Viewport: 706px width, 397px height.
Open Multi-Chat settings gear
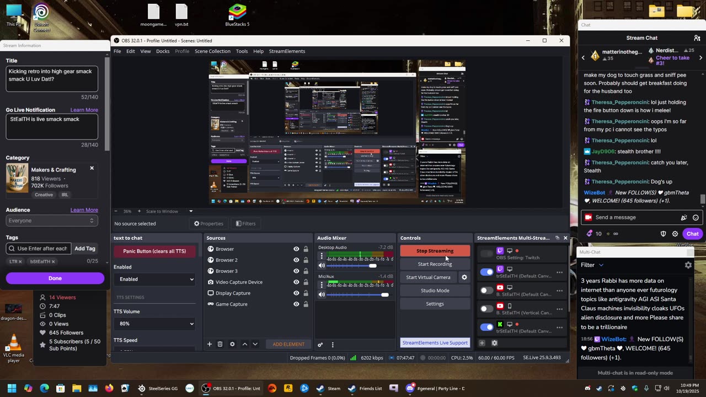click(688, 265)
